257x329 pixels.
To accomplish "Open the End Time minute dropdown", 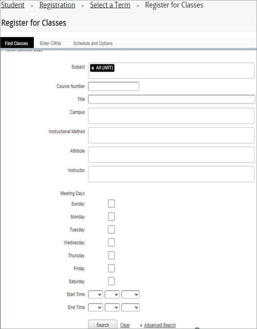I will tap(112, 307).
